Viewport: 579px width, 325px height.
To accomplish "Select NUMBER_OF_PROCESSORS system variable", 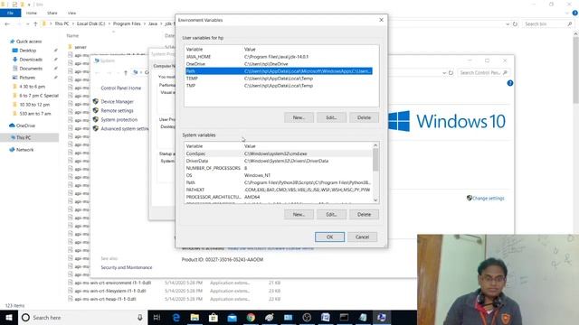I will coord(279,168).
